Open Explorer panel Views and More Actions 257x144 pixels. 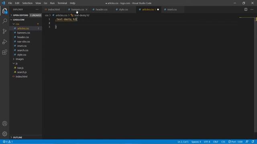(x=37, y=10)
